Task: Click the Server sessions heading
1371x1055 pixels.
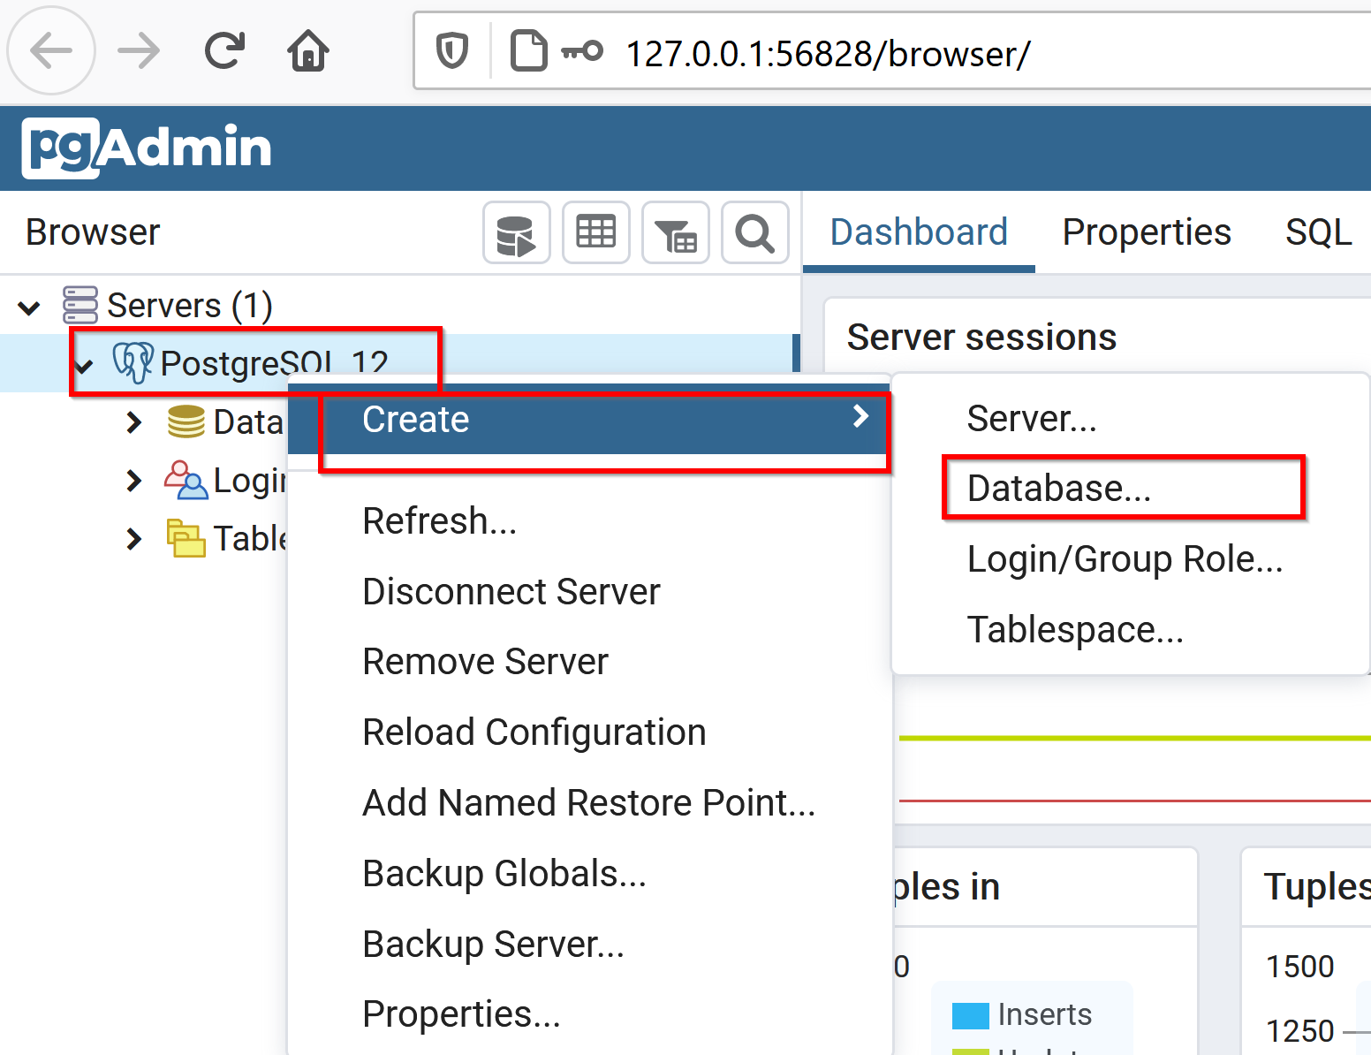Action: 981,338
